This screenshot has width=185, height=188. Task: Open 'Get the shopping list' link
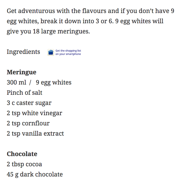(68, 51)
